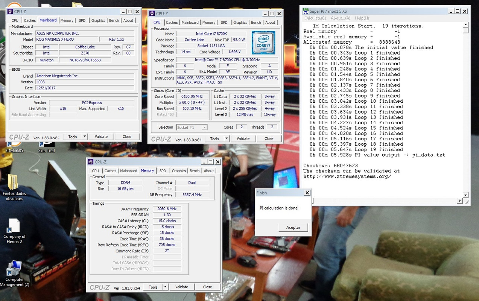Click Tools button in Memory window
Image resolution: width=479 pixels, height=301 pixels.
point(153,287)
